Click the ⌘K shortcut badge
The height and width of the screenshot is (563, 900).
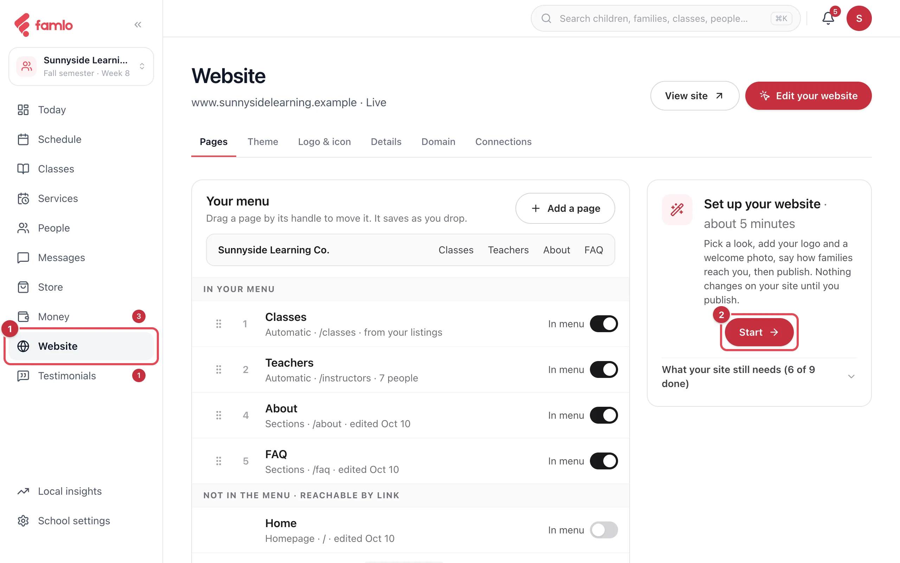pos(781,18)
